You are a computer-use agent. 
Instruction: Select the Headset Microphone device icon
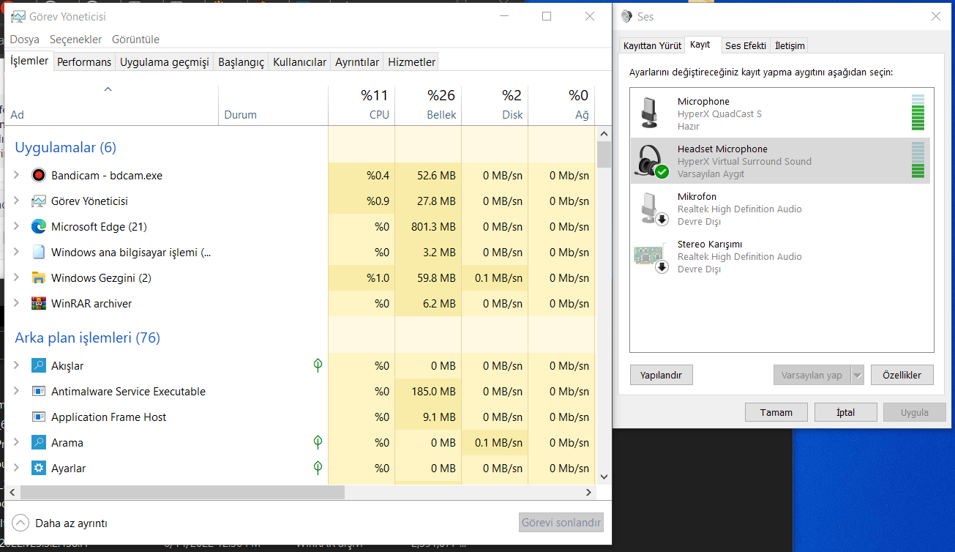[651, 161]
